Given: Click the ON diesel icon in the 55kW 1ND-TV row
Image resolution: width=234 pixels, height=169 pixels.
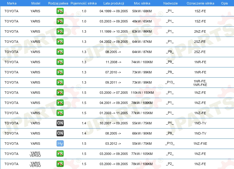Looking at the screenshot, I should click(x=60, y=123).
